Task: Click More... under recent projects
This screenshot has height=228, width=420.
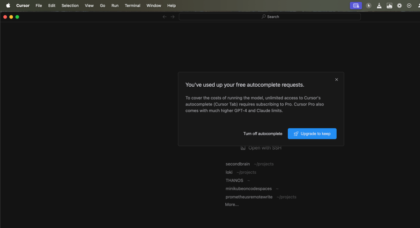Action: (x=232, y=205)
